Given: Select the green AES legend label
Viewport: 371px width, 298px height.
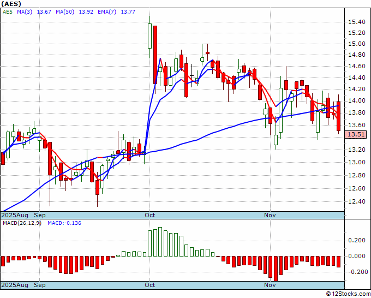Looking at the screenshot, I should [7, 11].
